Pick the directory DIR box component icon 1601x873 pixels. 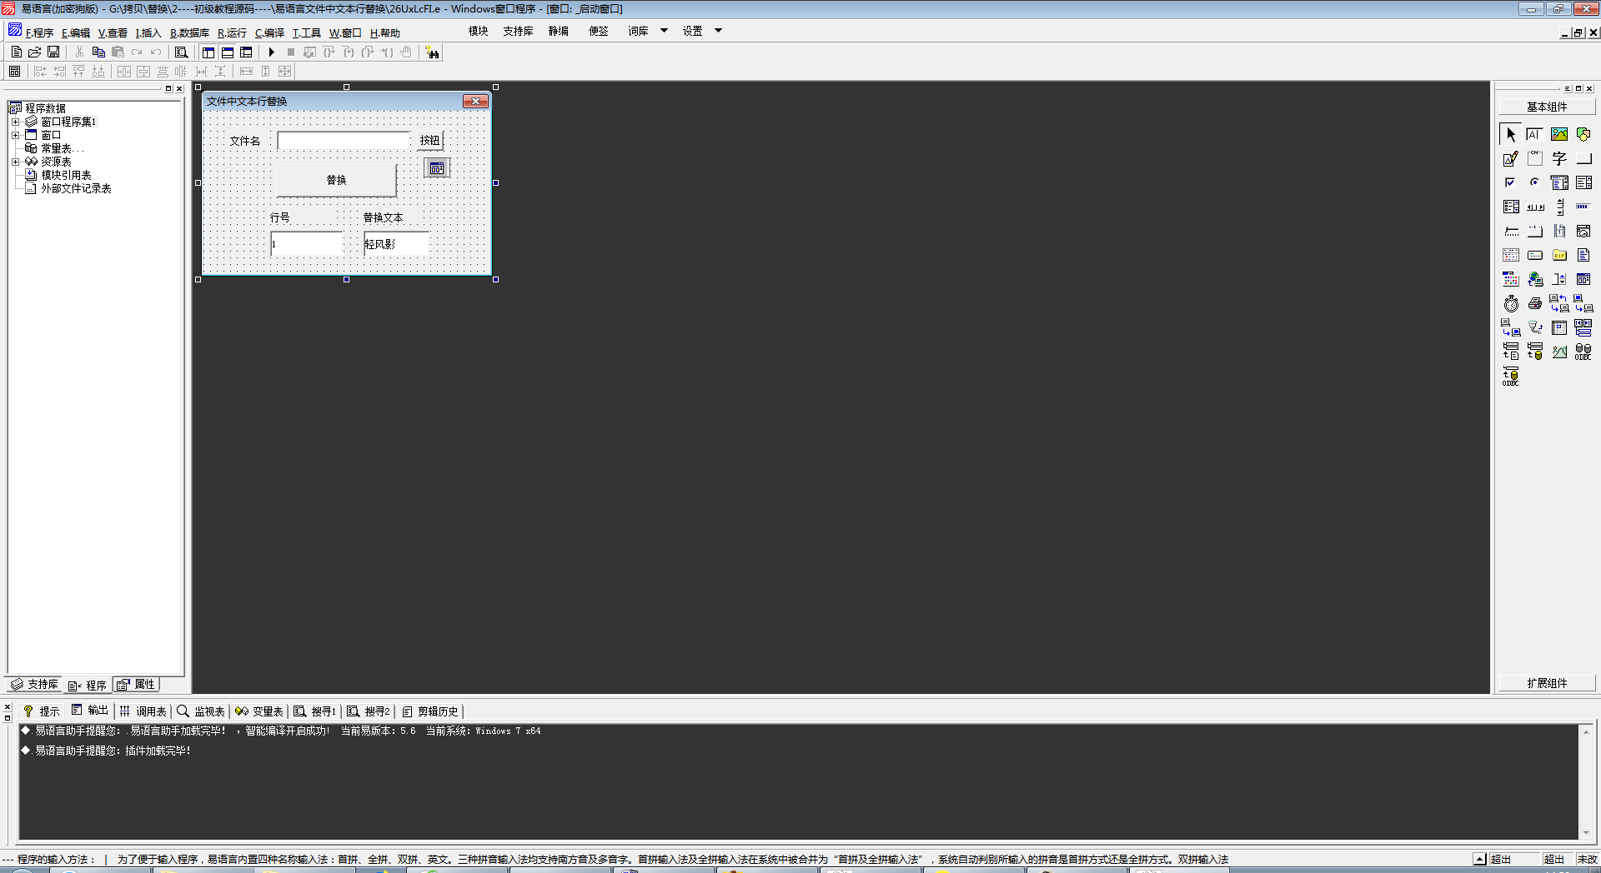[x=1559, y=255]
